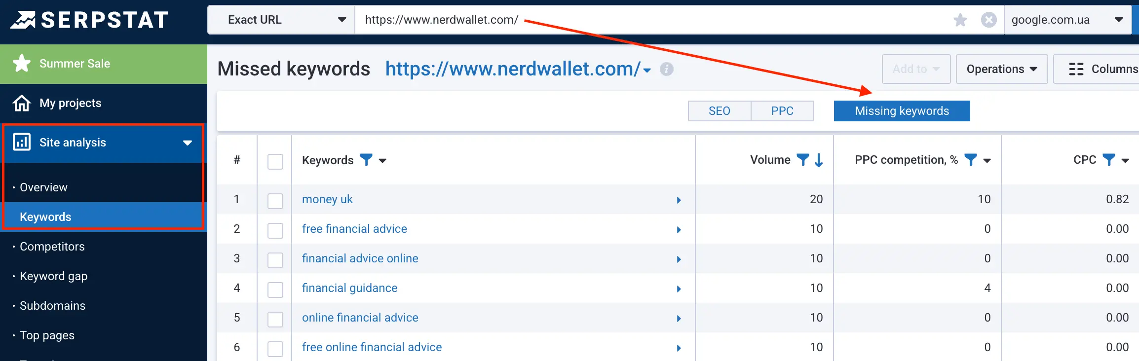Screen dimensions: 1139x361
Task: Click the favorite star icon in the URL bar
Action: [x=960, y=20]
